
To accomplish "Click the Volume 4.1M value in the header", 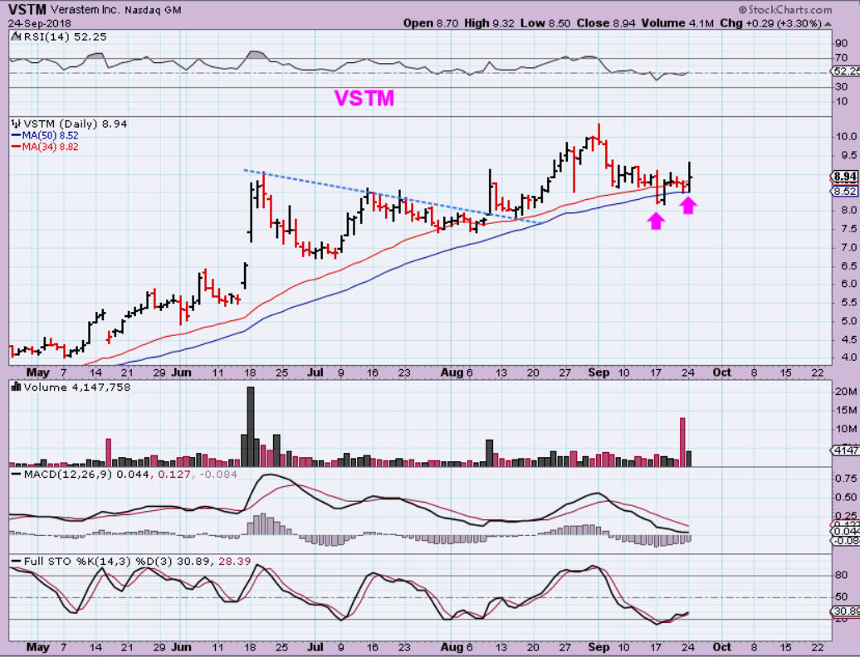I will point(677,23).
